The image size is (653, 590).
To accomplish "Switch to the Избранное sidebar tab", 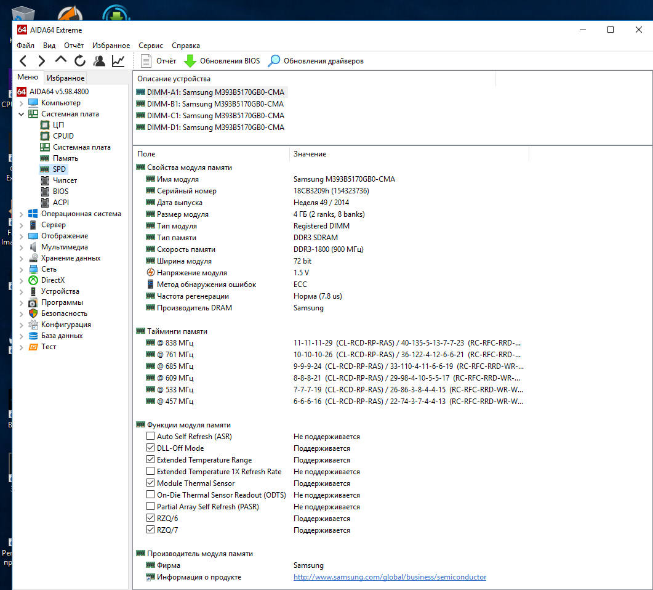I will click(65, 78).
